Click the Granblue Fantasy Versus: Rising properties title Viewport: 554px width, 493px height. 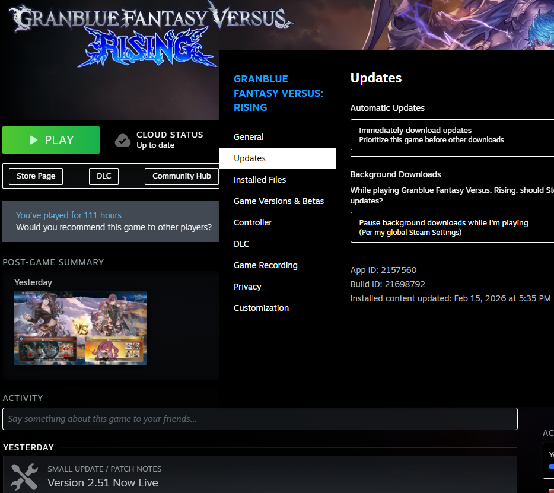point(278,93)
